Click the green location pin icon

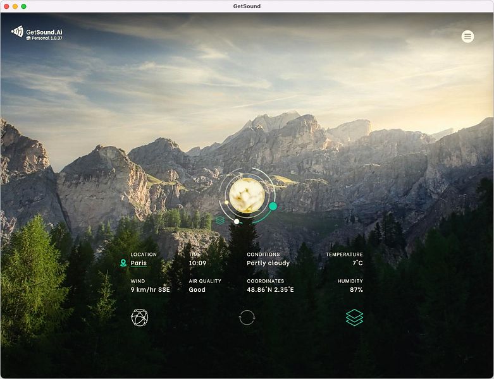(x=123, y=263)
